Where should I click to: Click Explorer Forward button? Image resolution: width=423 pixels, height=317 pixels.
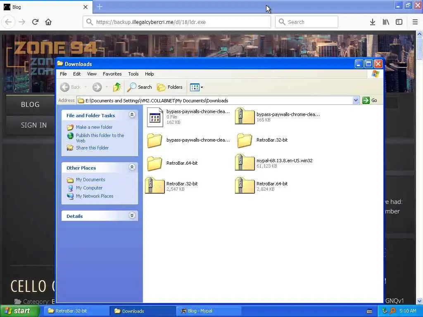97,87
